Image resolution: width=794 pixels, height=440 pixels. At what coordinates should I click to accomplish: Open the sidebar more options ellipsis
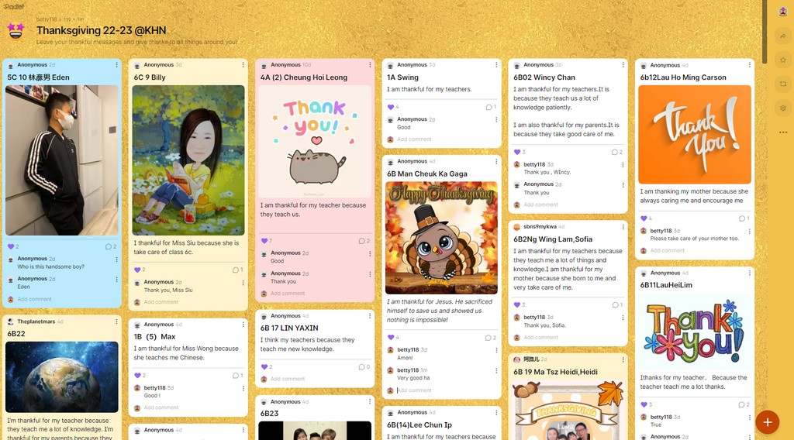783,132
